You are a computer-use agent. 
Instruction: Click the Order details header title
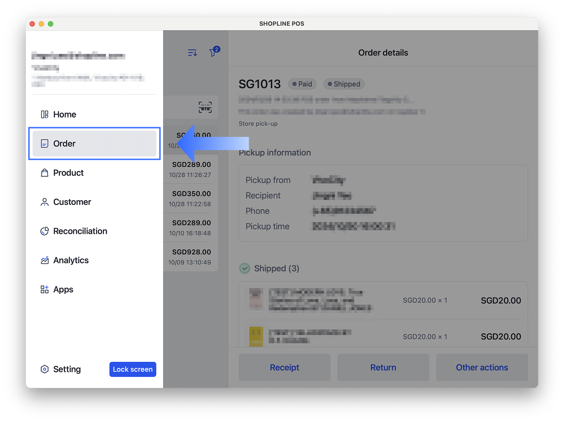pos(383,53)
